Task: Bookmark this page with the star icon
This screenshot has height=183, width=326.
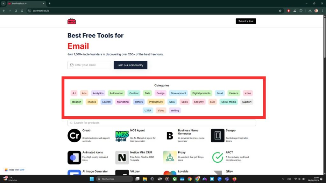Action: [x=280, y=10]
